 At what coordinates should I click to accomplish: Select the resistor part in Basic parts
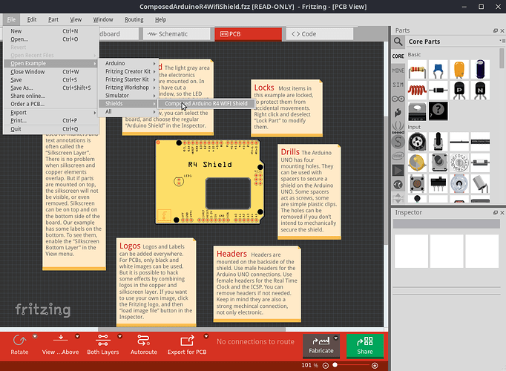click(x=417, y=70)
